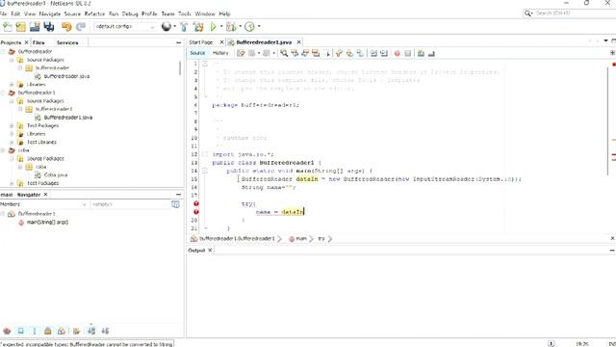The image size is (616, 347).
Task: Click the New Project toolbar icon
Action: (x=21, y=27)
